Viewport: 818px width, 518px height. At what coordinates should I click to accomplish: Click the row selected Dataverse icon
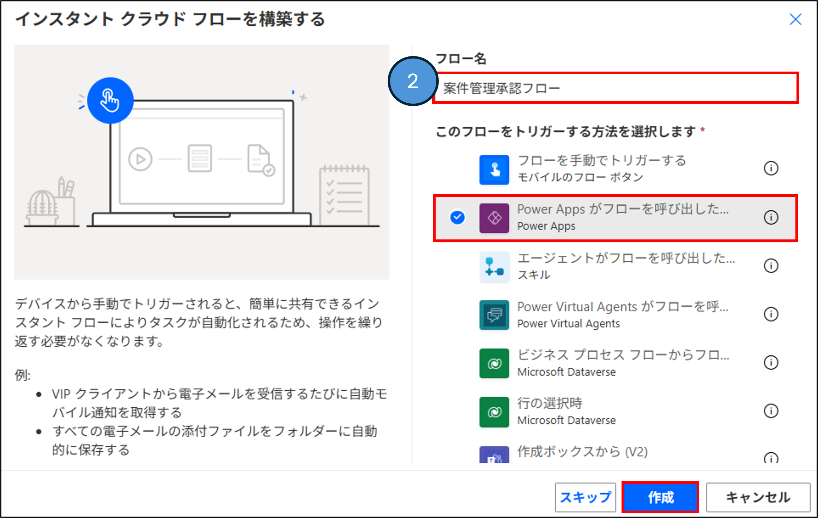pyautogui.click(x=494, y=412)
